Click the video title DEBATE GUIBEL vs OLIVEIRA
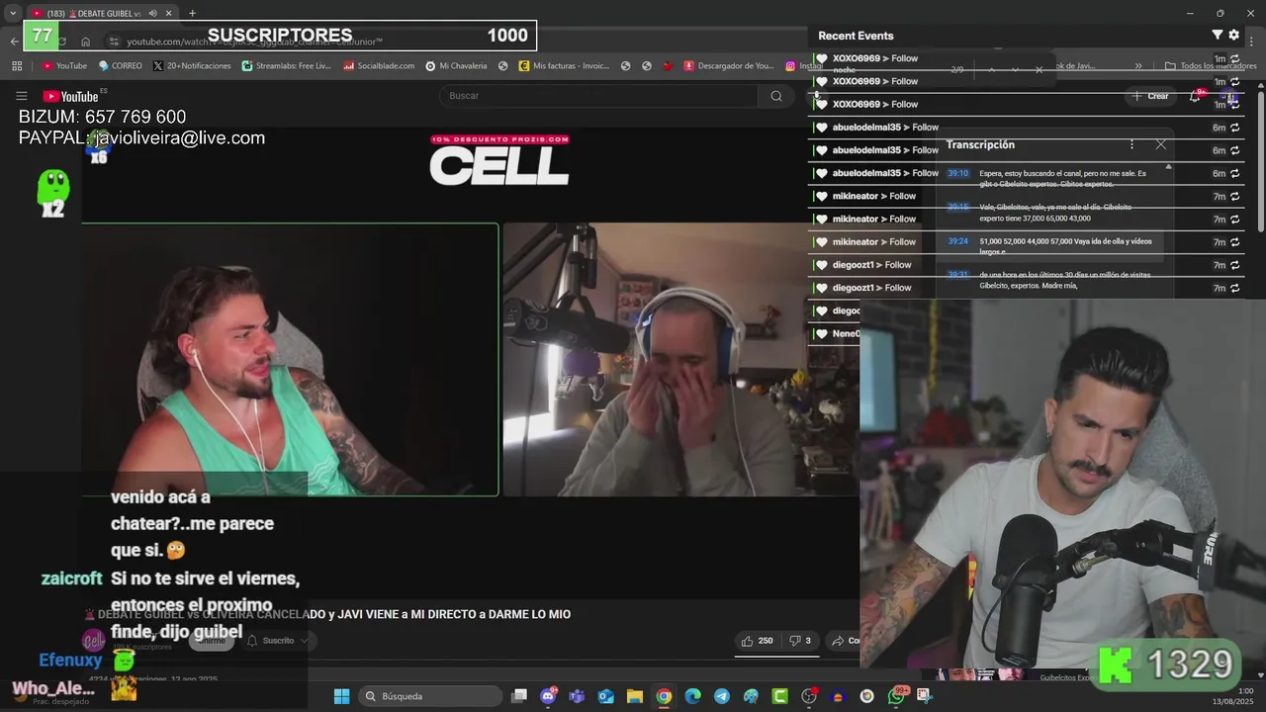Viewport: 1266px width, 712px height. coord(327,614)
